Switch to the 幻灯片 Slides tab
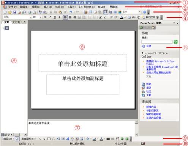Image resolution: width=188 pixels, height=146 pixels. pos(16,22)
